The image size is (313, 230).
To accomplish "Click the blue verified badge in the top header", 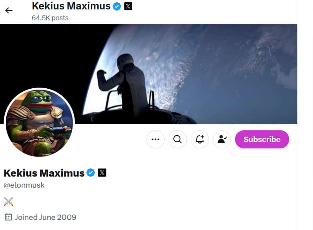I will coord(117,6).
